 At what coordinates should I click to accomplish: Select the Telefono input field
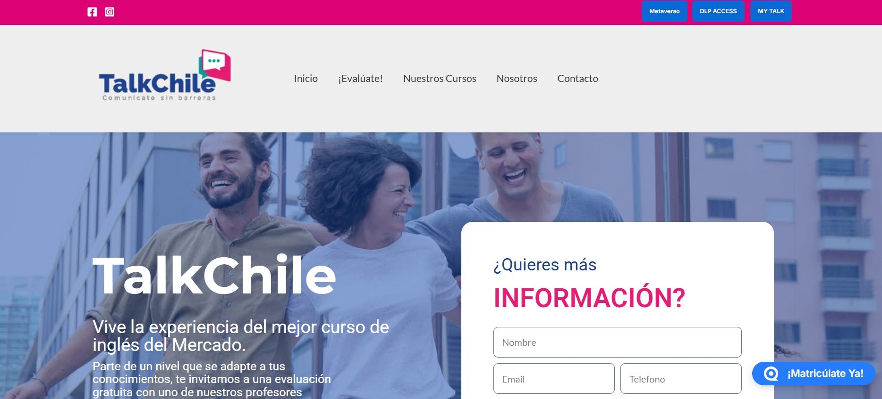tap(681, 379)
